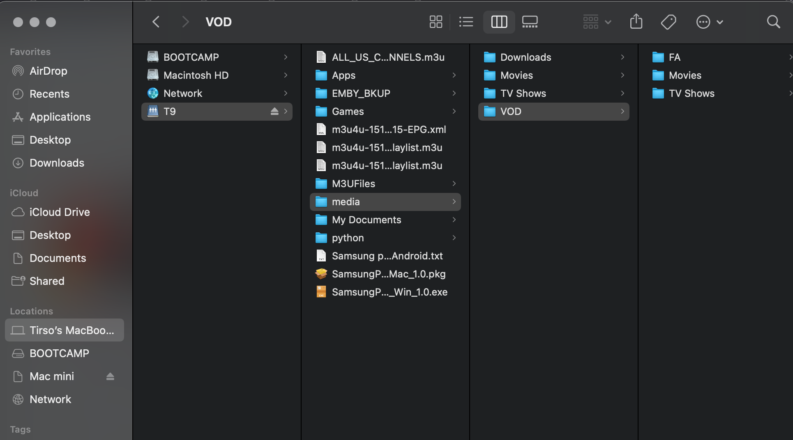The width and height of the screenshot is (793, 440).
Task: Select Network in first column
Action: (217, 93)
